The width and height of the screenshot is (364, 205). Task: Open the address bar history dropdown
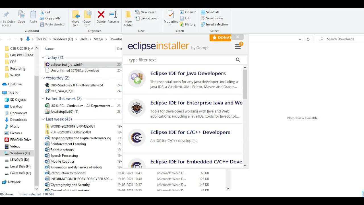coord(300,39)
